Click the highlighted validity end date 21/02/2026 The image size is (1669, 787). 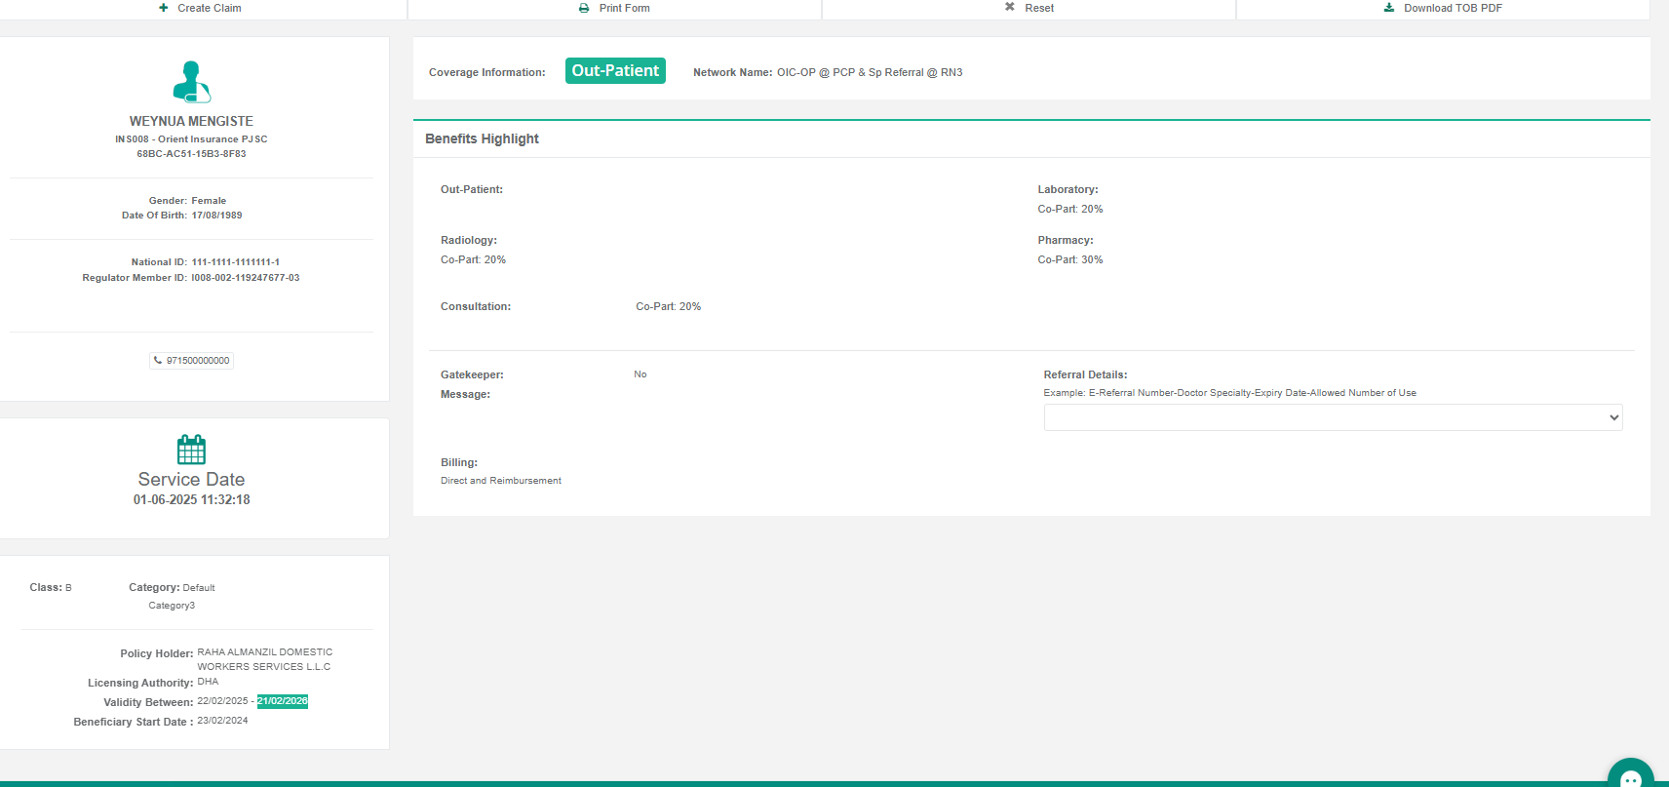pyautogui.click(x=283, y=701)
